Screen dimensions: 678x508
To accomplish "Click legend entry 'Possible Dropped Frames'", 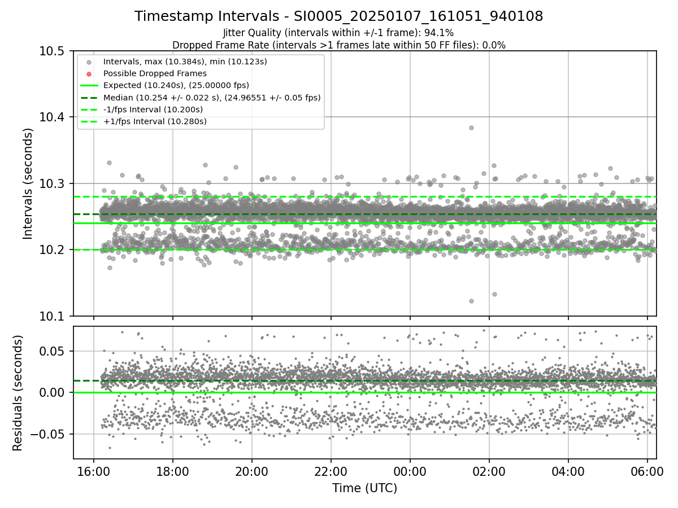I will 155,73.
